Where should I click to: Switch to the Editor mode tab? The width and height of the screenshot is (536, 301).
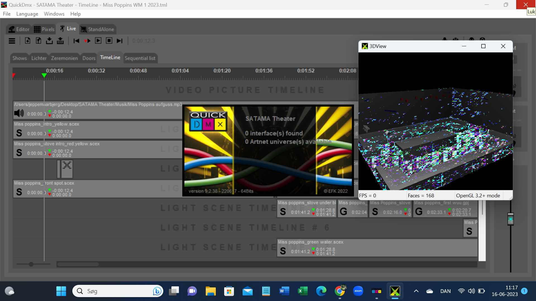point(19,29)
